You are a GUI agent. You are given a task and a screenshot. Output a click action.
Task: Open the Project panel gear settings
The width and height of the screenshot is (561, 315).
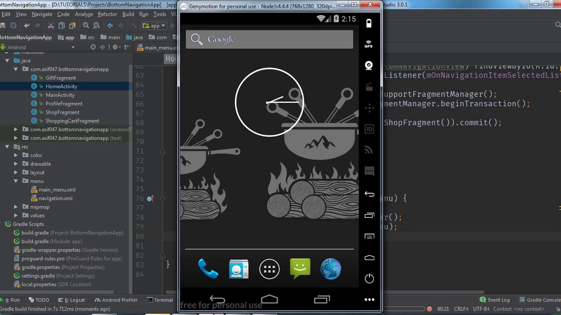pyautogui.click(x=116, y=47)
